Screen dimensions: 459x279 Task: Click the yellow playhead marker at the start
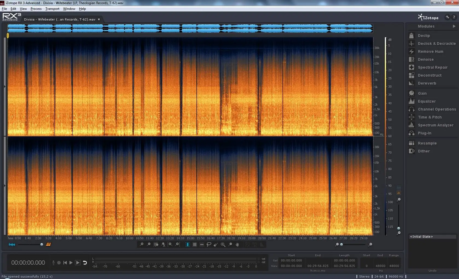click(x=8, y=36)
